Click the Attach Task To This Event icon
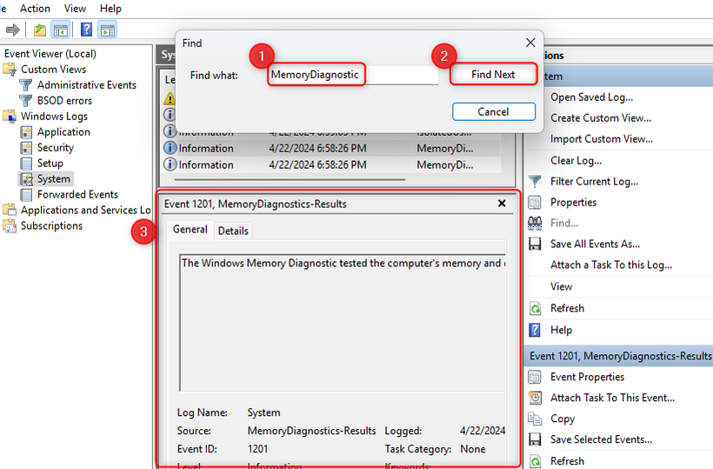Screen dimensions: 713x469 click(535, 398)
